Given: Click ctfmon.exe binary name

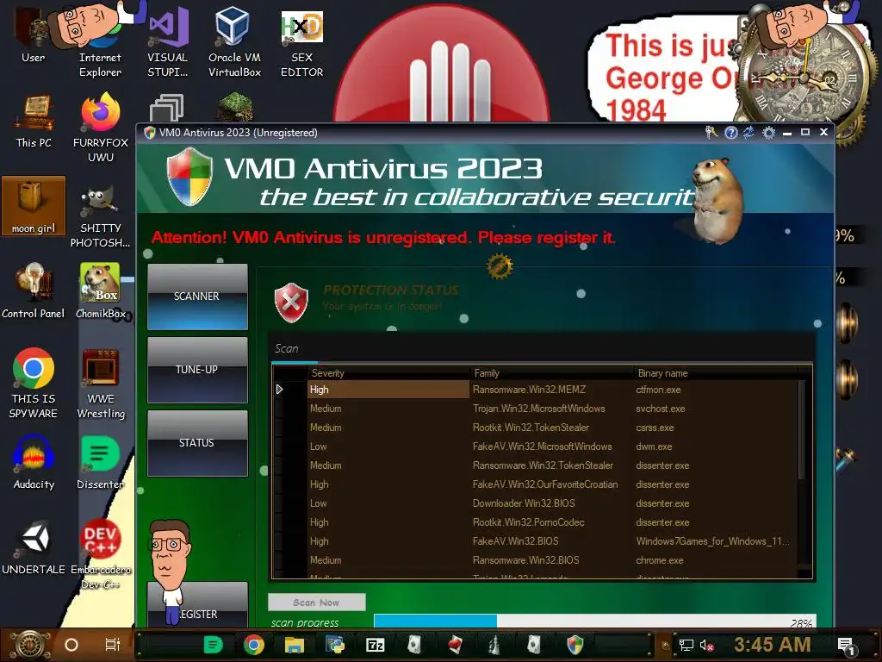Looking at the screenshot, I should 658,390.
